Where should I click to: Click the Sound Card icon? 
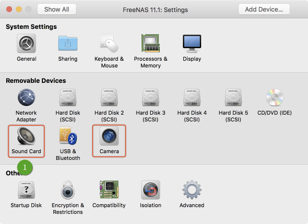tap(26, 137)
